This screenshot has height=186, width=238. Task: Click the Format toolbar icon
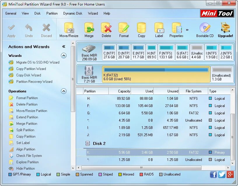[124, 28]
